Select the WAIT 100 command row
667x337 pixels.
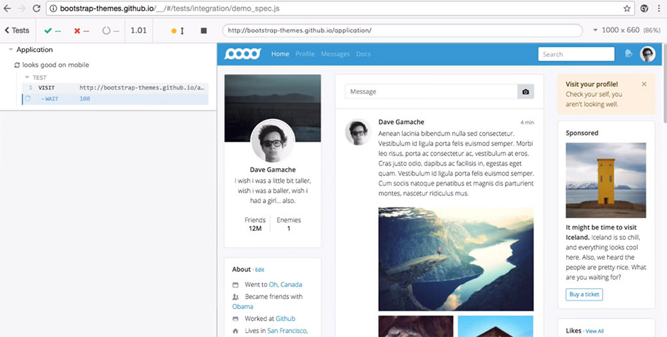[115, 99]
